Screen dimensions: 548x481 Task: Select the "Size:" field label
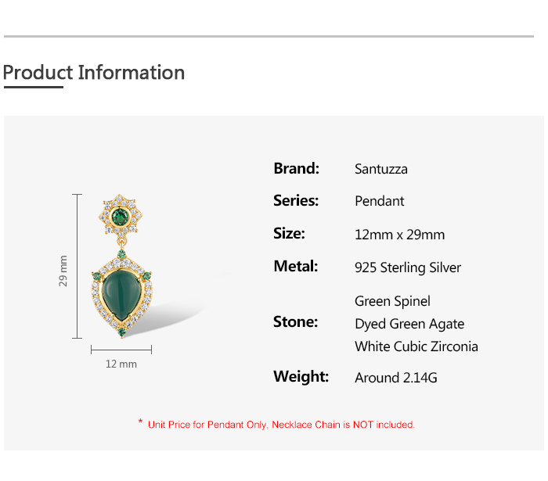pos(289,233)
